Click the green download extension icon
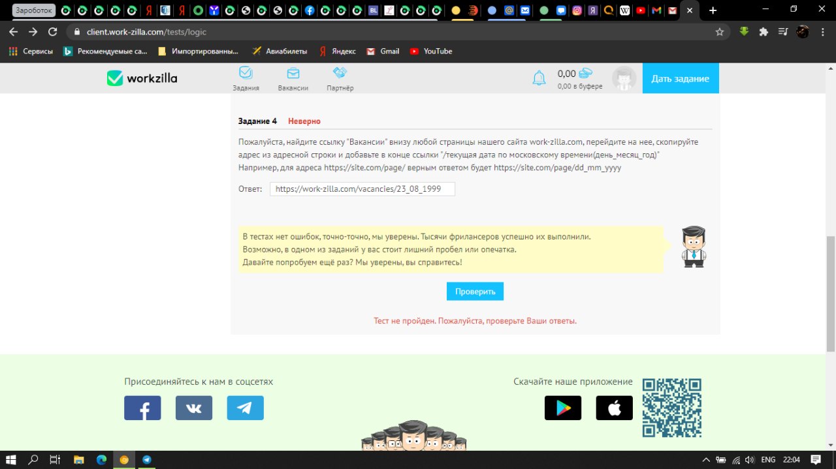Viewport: 836px width, 469px height. (743, 31)
